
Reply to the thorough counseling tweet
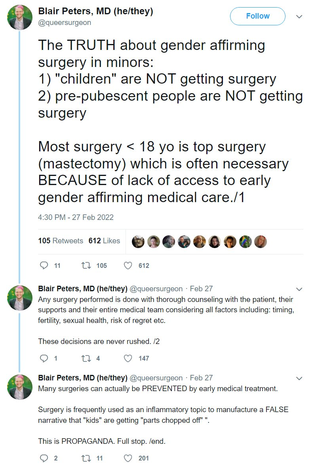pyautogui.click(x=44, y=358)
